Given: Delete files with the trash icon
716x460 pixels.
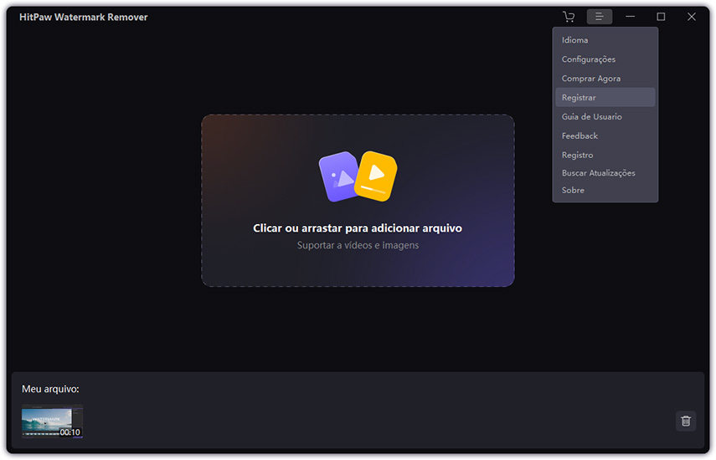Looking at the screenshot, I should (685, 421).
